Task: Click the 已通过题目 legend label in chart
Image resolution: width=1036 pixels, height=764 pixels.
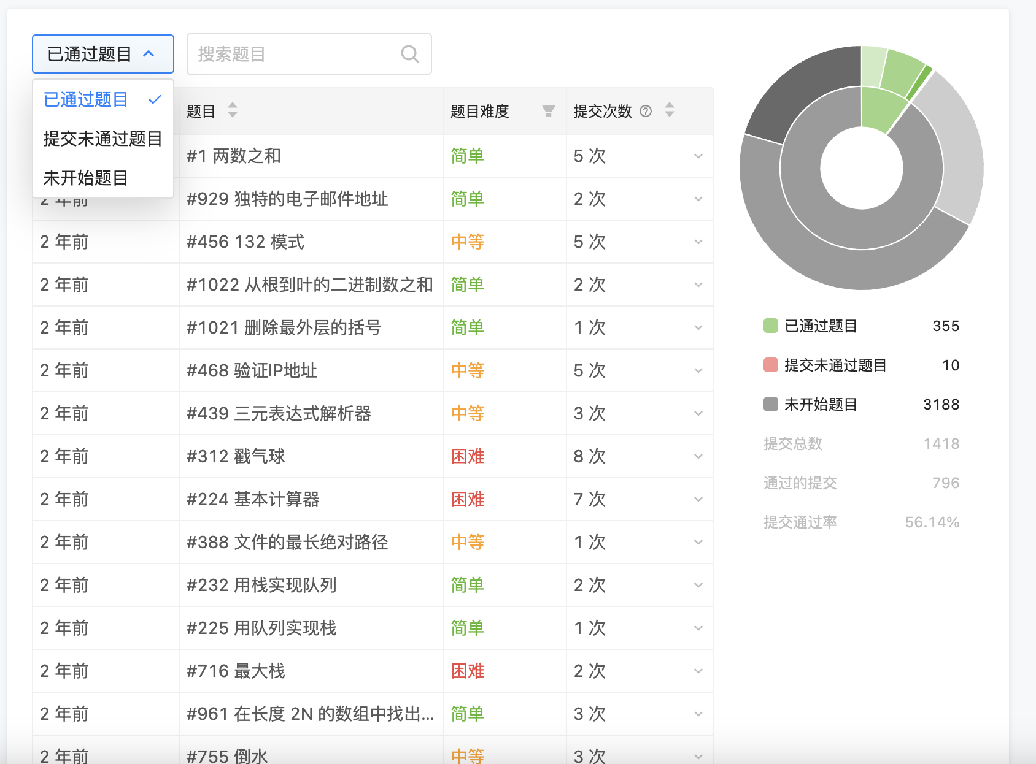Action: click(821, 326)
